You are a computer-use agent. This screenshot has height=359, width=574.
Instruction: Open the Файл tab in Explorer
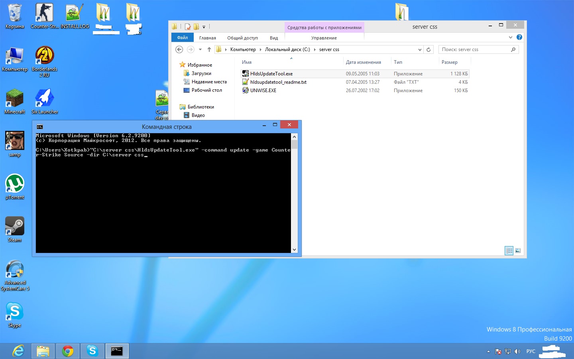pos(183,37)
